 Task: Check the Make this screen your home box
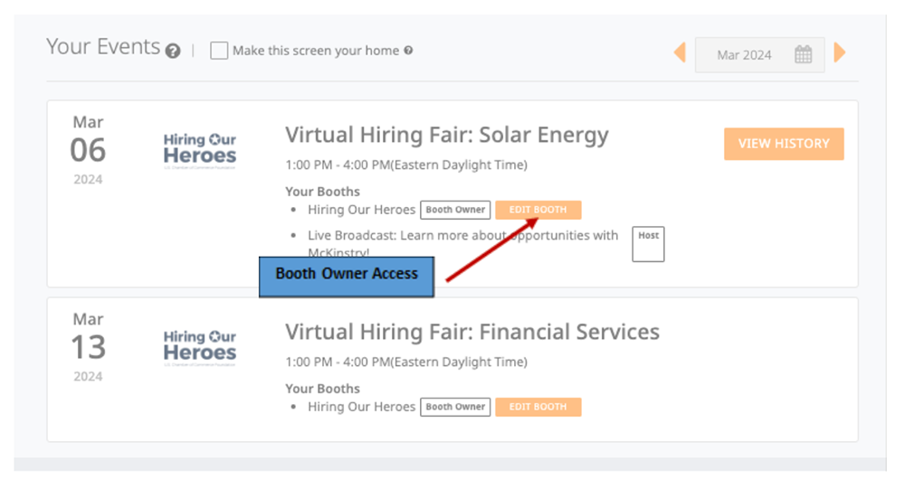219,51
